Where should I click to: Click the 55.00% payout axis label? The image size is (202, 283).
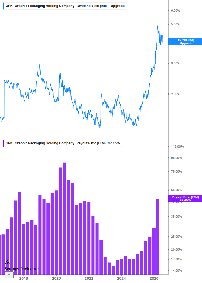[x=176, y=190]
